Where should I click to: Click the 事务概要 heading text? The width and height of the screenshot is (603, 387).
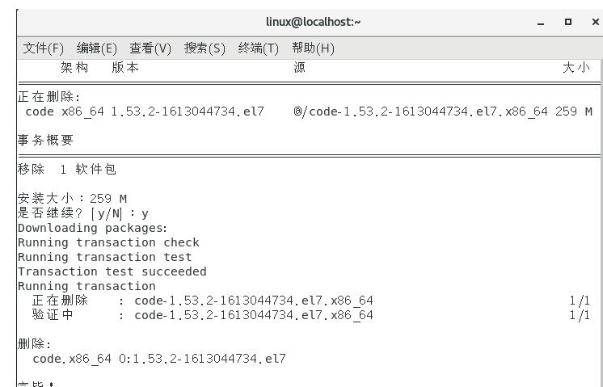click(45, 141)
